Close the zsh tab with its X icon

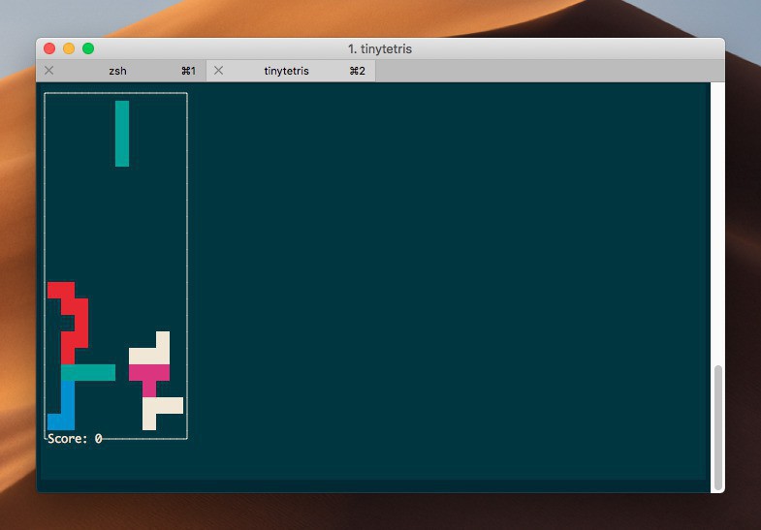pos(49,71)
